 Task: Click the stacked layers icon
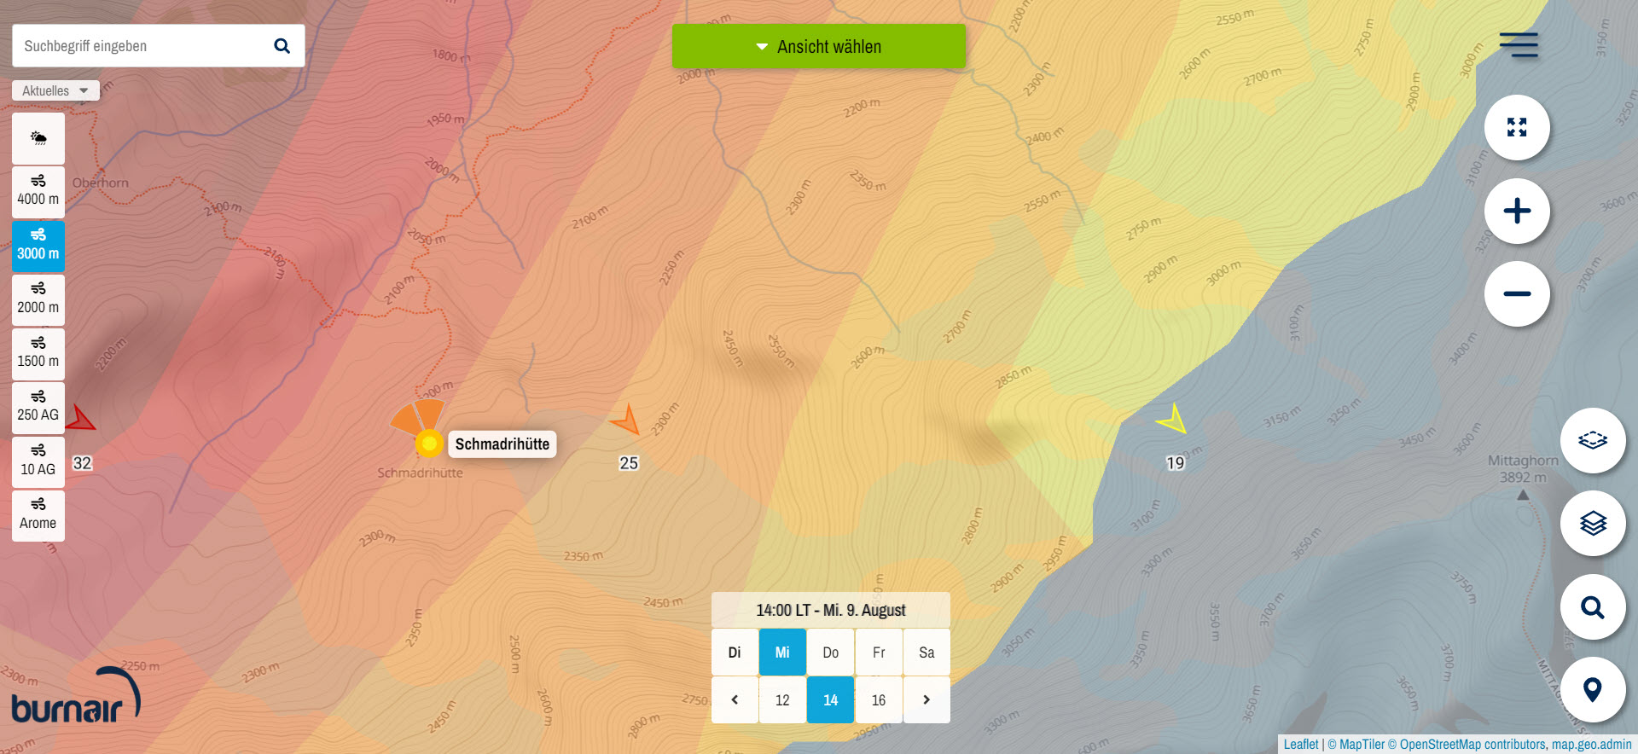(x=1592, y=523)
